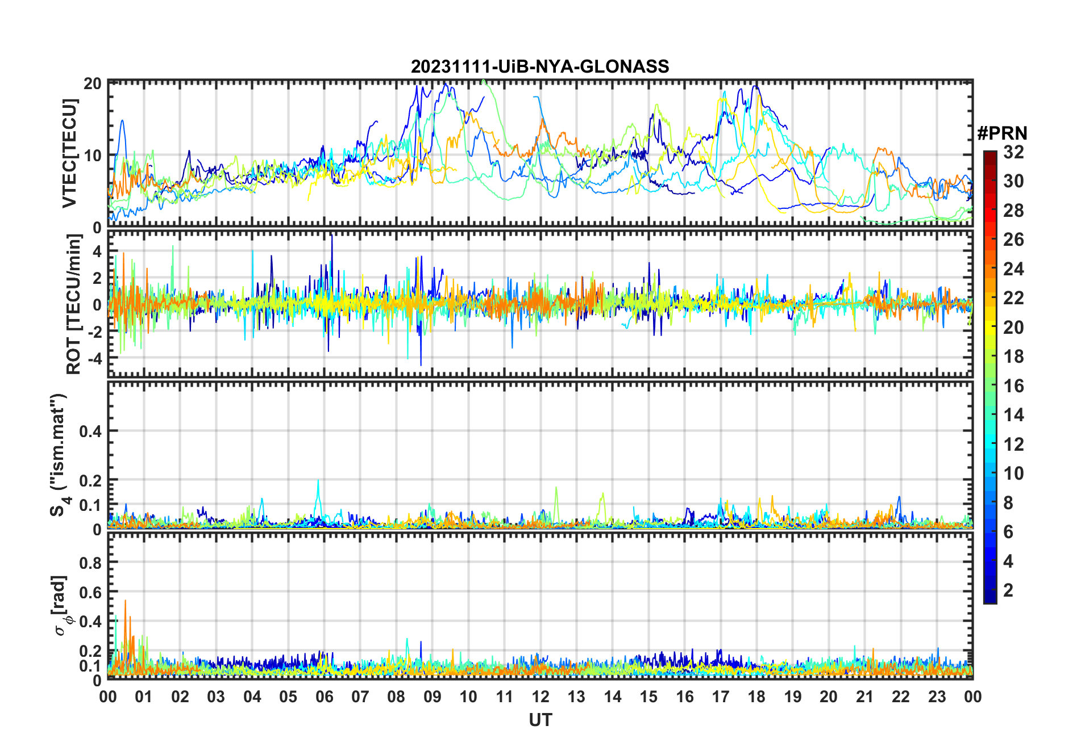Click the plot title 20231111-UiB-NYA-GLONASS
The width and height of the screenshot is (1081, 755).
(x=540, y=66)
